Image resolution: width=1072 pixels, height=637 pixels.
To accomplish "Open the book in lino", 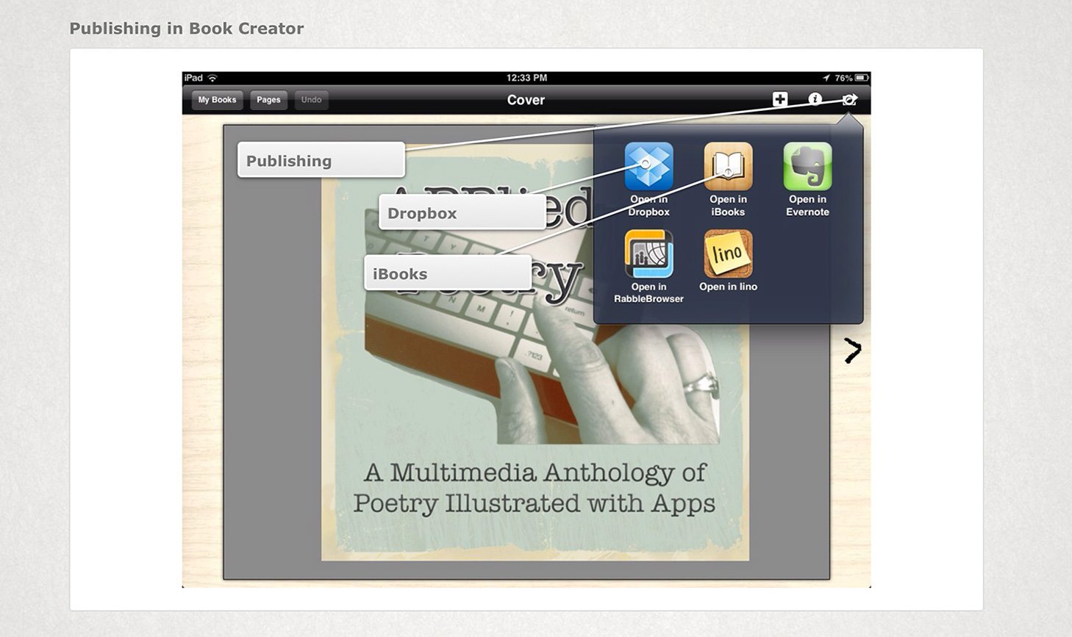I will [728, 253].
